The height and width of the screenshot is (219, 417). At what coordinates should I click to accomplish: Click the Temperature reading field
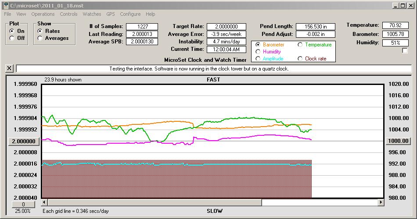click(x=395, y=25)
